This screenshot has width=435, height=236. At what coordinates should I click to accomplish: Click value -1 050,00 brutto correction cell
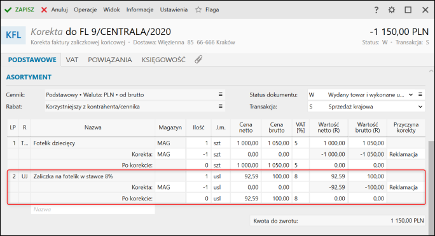click(x=368, y=154)
